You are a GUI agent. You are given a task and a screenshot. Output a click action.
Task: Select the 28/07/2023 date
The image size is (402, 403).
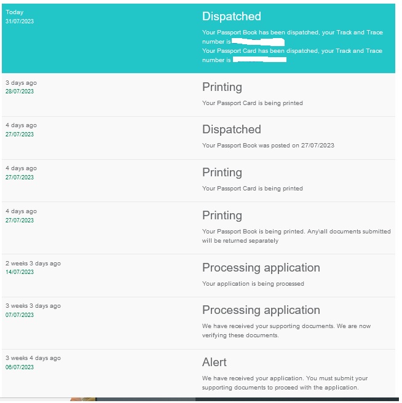20,92
